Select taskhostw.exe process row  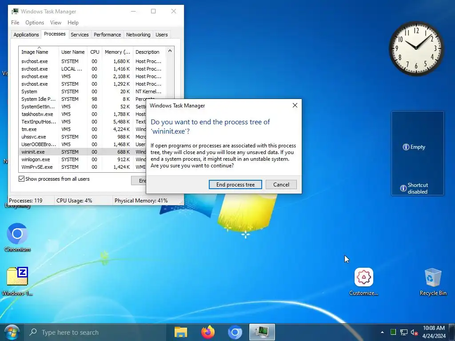[x=83, y=114]
